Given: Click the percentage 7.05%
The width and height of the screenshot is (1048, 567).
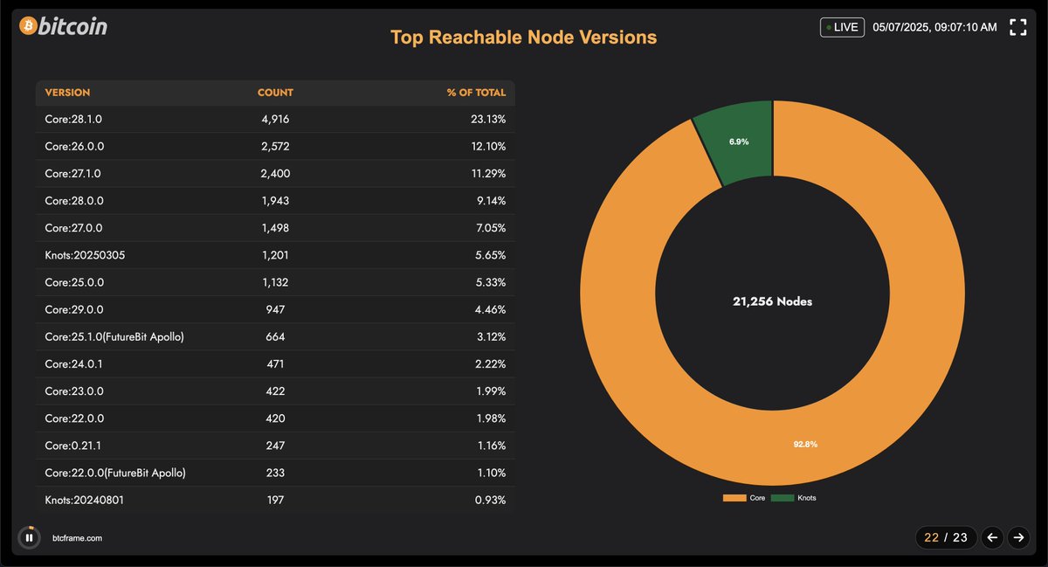Looking at the screenshot, I should click(491, 228).
